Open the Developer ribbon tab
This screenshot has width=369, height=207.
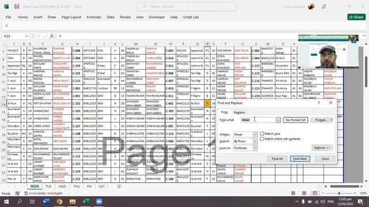157,17
